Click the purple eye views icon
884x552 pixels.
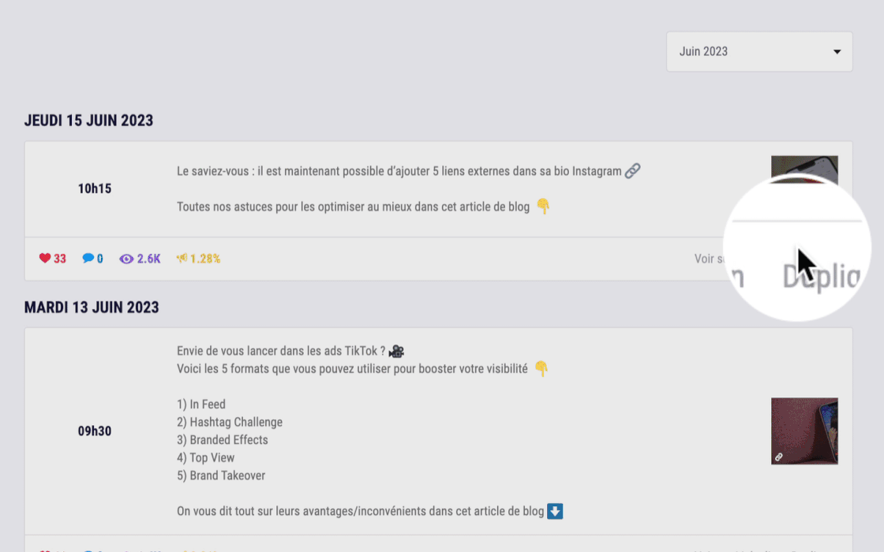[x=126, y=258]
